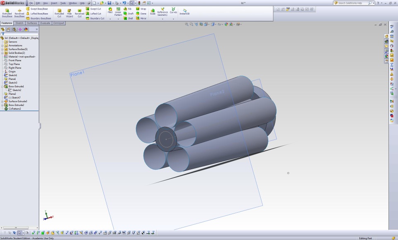Expand the manager pane tabs chevron
Screen dimensions: 398x240
36,29
